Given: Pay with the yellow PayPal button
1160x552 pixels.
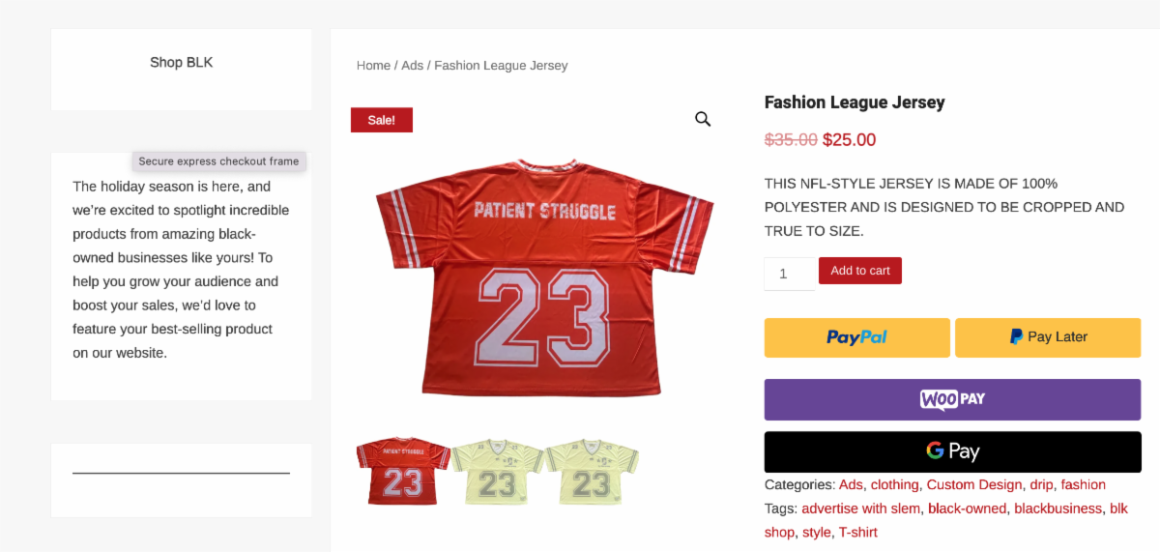Looking at the screenshot, I should (856, 337).
